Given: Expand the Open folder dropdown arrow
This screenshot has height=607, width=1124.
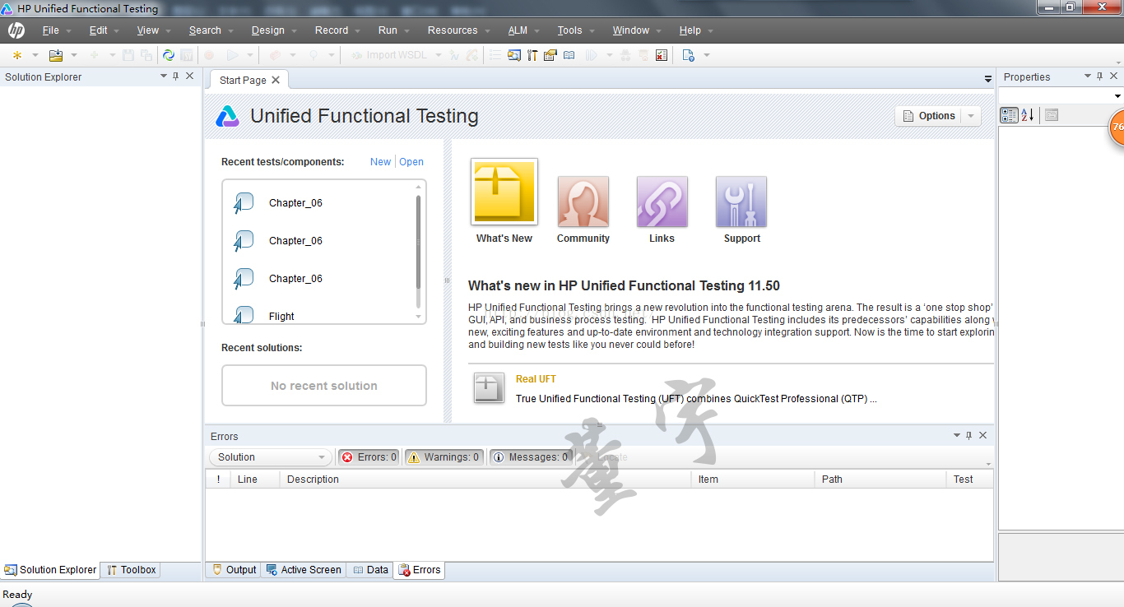Looking at the screenshot, I should [73, 55].
